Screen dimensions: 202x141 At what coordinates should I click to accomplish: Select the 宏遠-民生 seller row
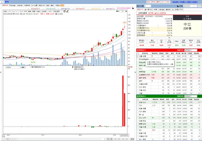(x=168, y=121)
